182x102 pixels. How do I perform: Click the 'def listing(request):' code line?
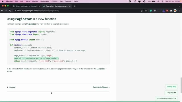point(20,45)
